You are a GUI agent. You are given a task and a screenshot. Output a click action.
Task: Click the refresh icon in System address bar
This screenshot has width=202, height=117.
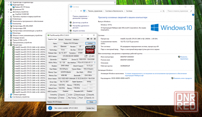pyautogui.click(x=164, y=11)
